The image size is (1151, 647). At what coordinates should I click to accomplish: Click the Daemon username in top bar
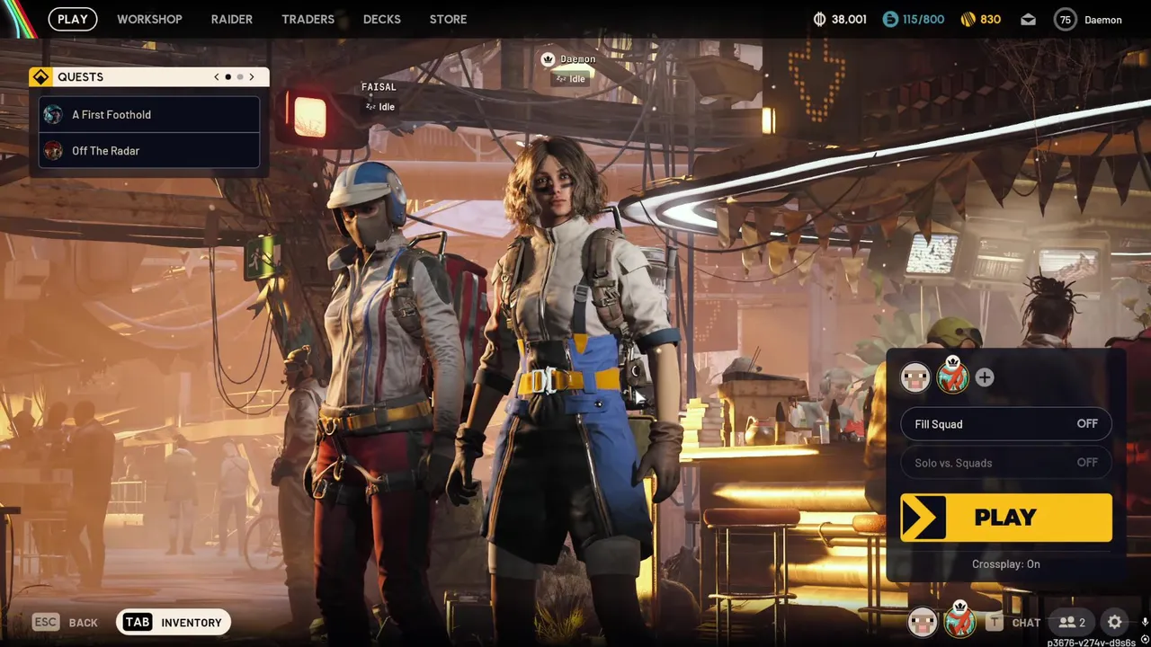point(1103,20)
